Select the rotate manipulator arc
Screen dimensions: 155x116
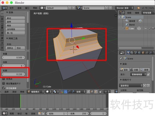click(69, 92)
